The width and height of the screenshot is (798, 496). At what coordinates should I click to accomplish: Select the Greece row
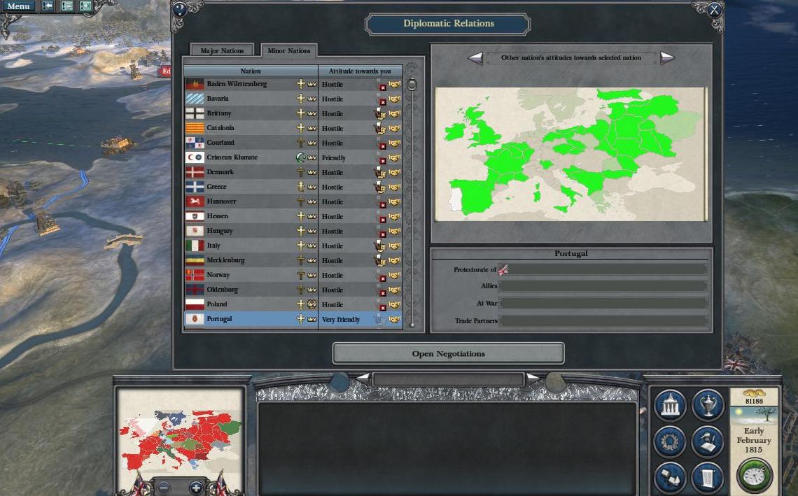point(293,187)
